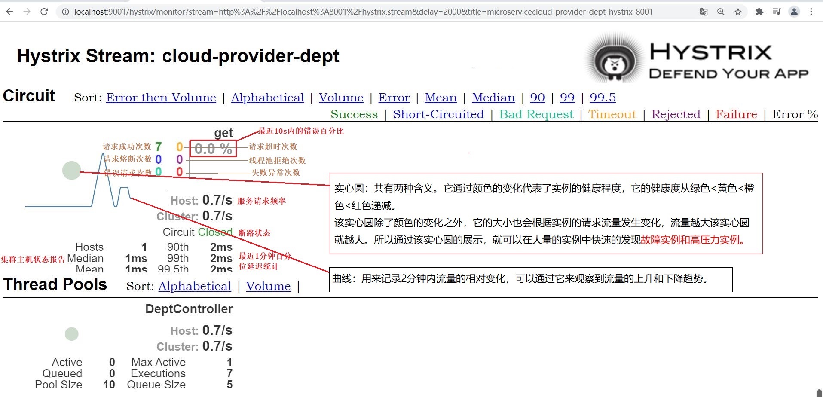Sort circuits by 99th percentile
Viewport: 823px width, 397px height.
coord(567,98)
